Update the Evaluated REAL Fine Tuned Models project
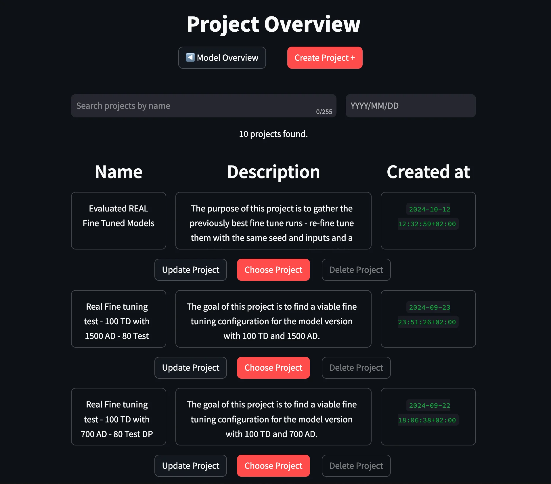This screenshot has height=484, width=551. [x=190, y=270]
